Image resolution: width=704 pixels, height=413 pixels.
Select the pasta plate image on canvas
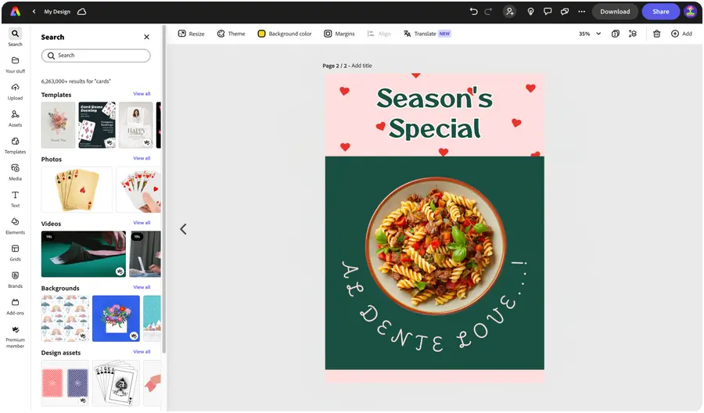tap(436, 246)
